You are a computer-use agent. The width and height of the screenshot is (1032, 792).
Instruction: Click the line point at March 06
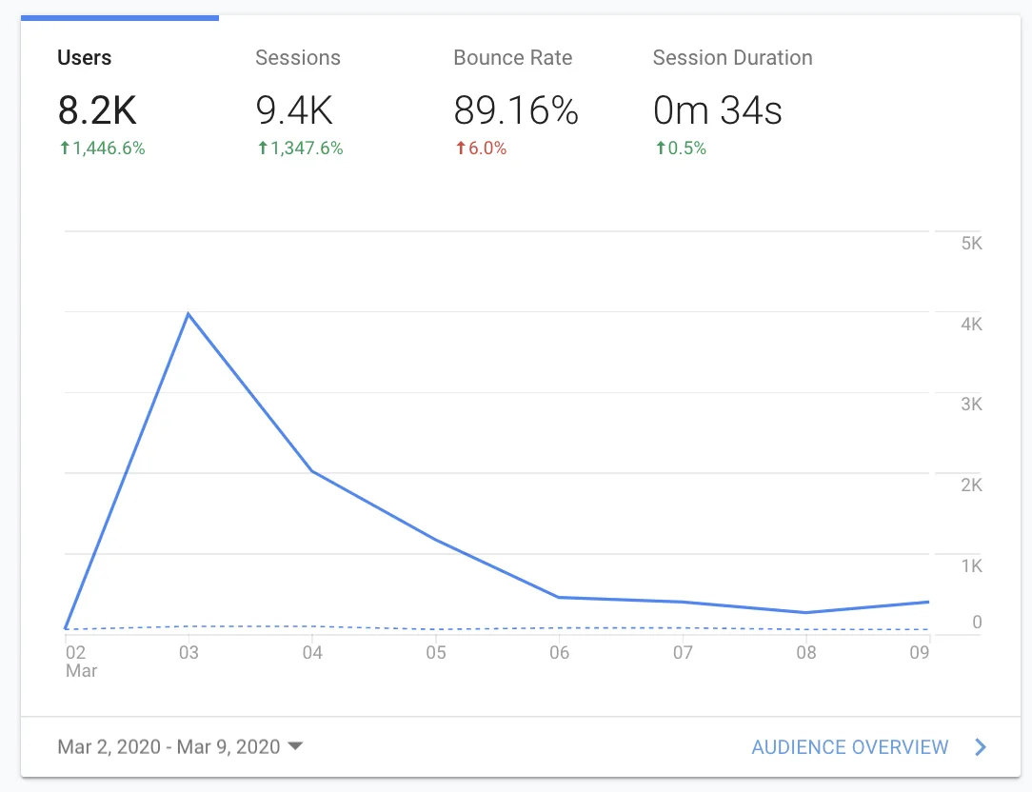click(x=559, y=597)
